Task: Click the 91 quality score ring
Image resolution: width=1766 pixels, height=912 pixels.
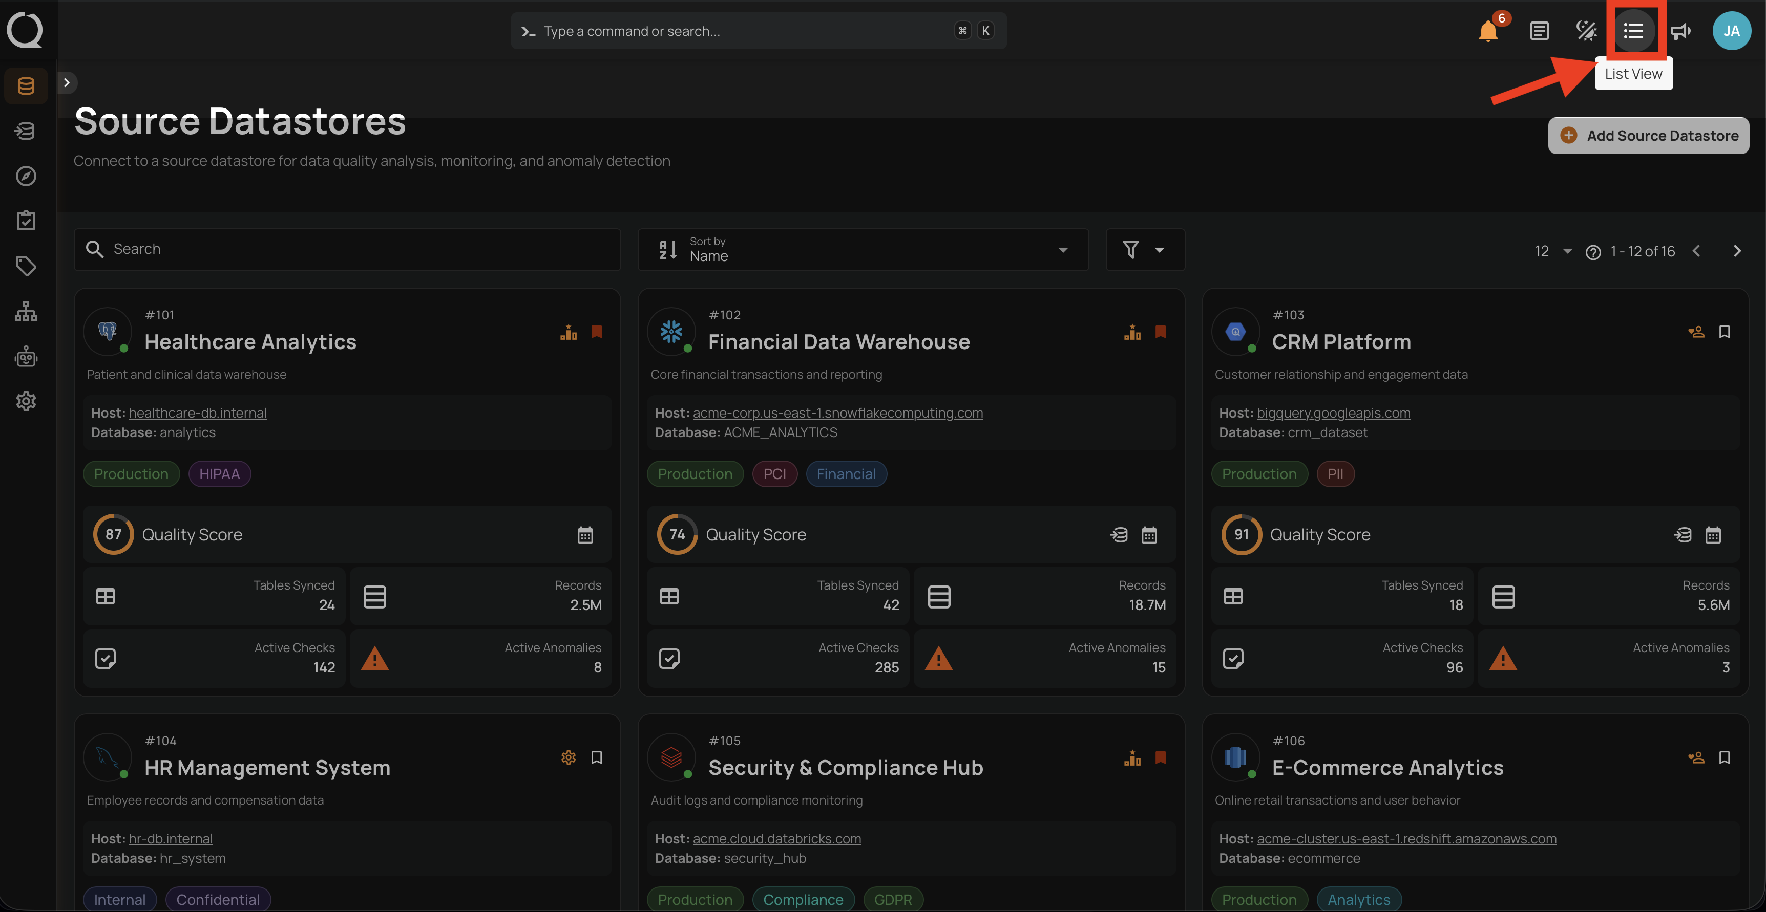Action: pyautogui.click(x=1242, y=534)
